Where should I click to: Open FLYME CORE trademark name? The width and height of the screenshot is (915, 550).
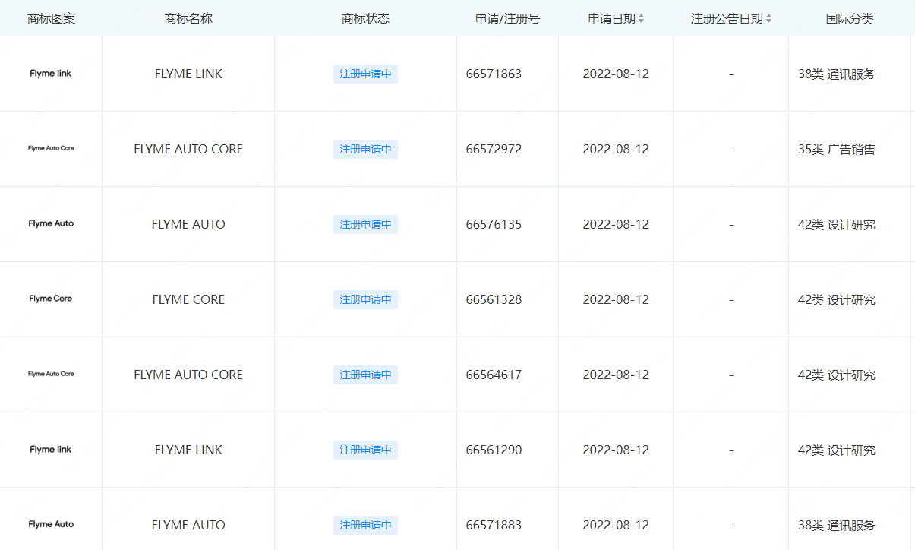tap(188, 300)
